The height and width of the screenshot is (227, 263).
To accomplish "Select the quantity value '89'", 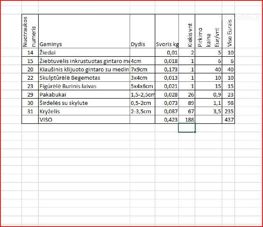I will [187, 103].
